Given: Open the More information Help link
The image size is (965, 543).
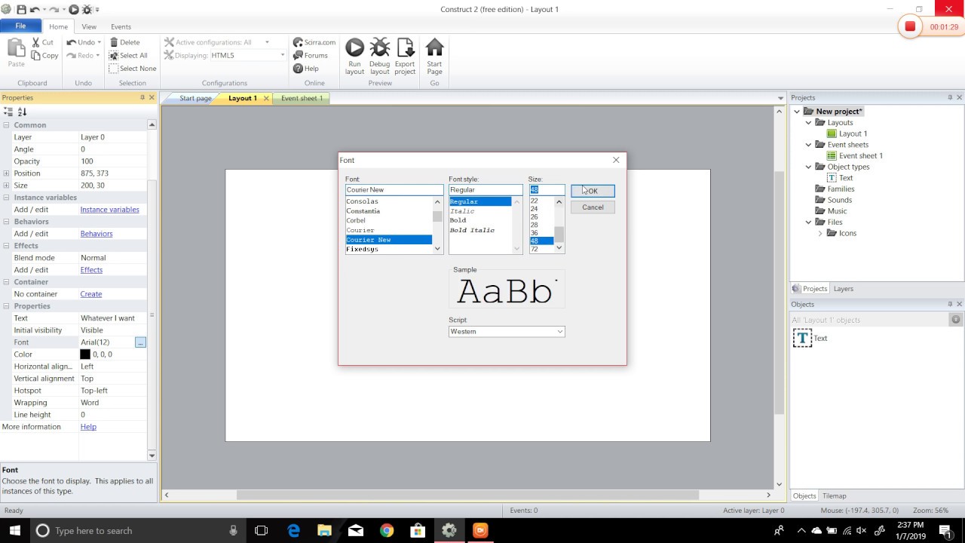Looking at the screenshot, I should point(88,427).
